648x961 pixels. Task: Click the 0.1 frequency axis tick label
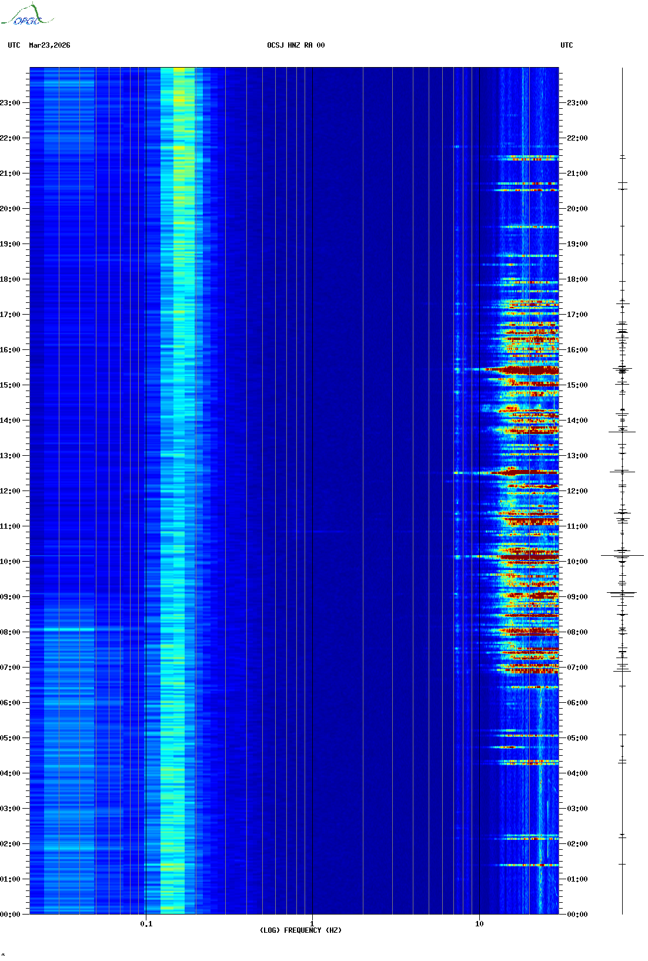point(146,924)
